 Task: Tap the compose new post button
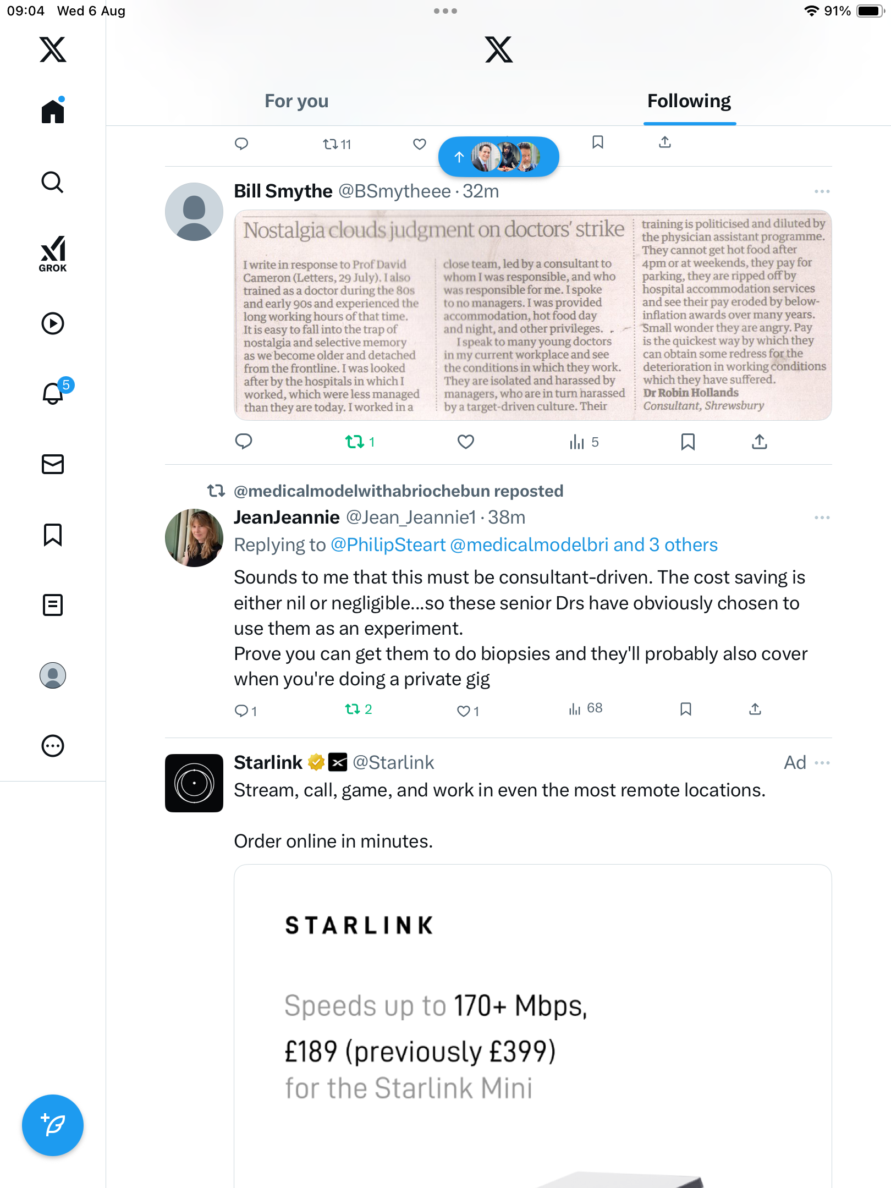pos(53,1125)
